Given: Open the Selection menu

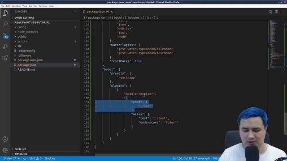Looking at the screenshot, I should [16, 6].
